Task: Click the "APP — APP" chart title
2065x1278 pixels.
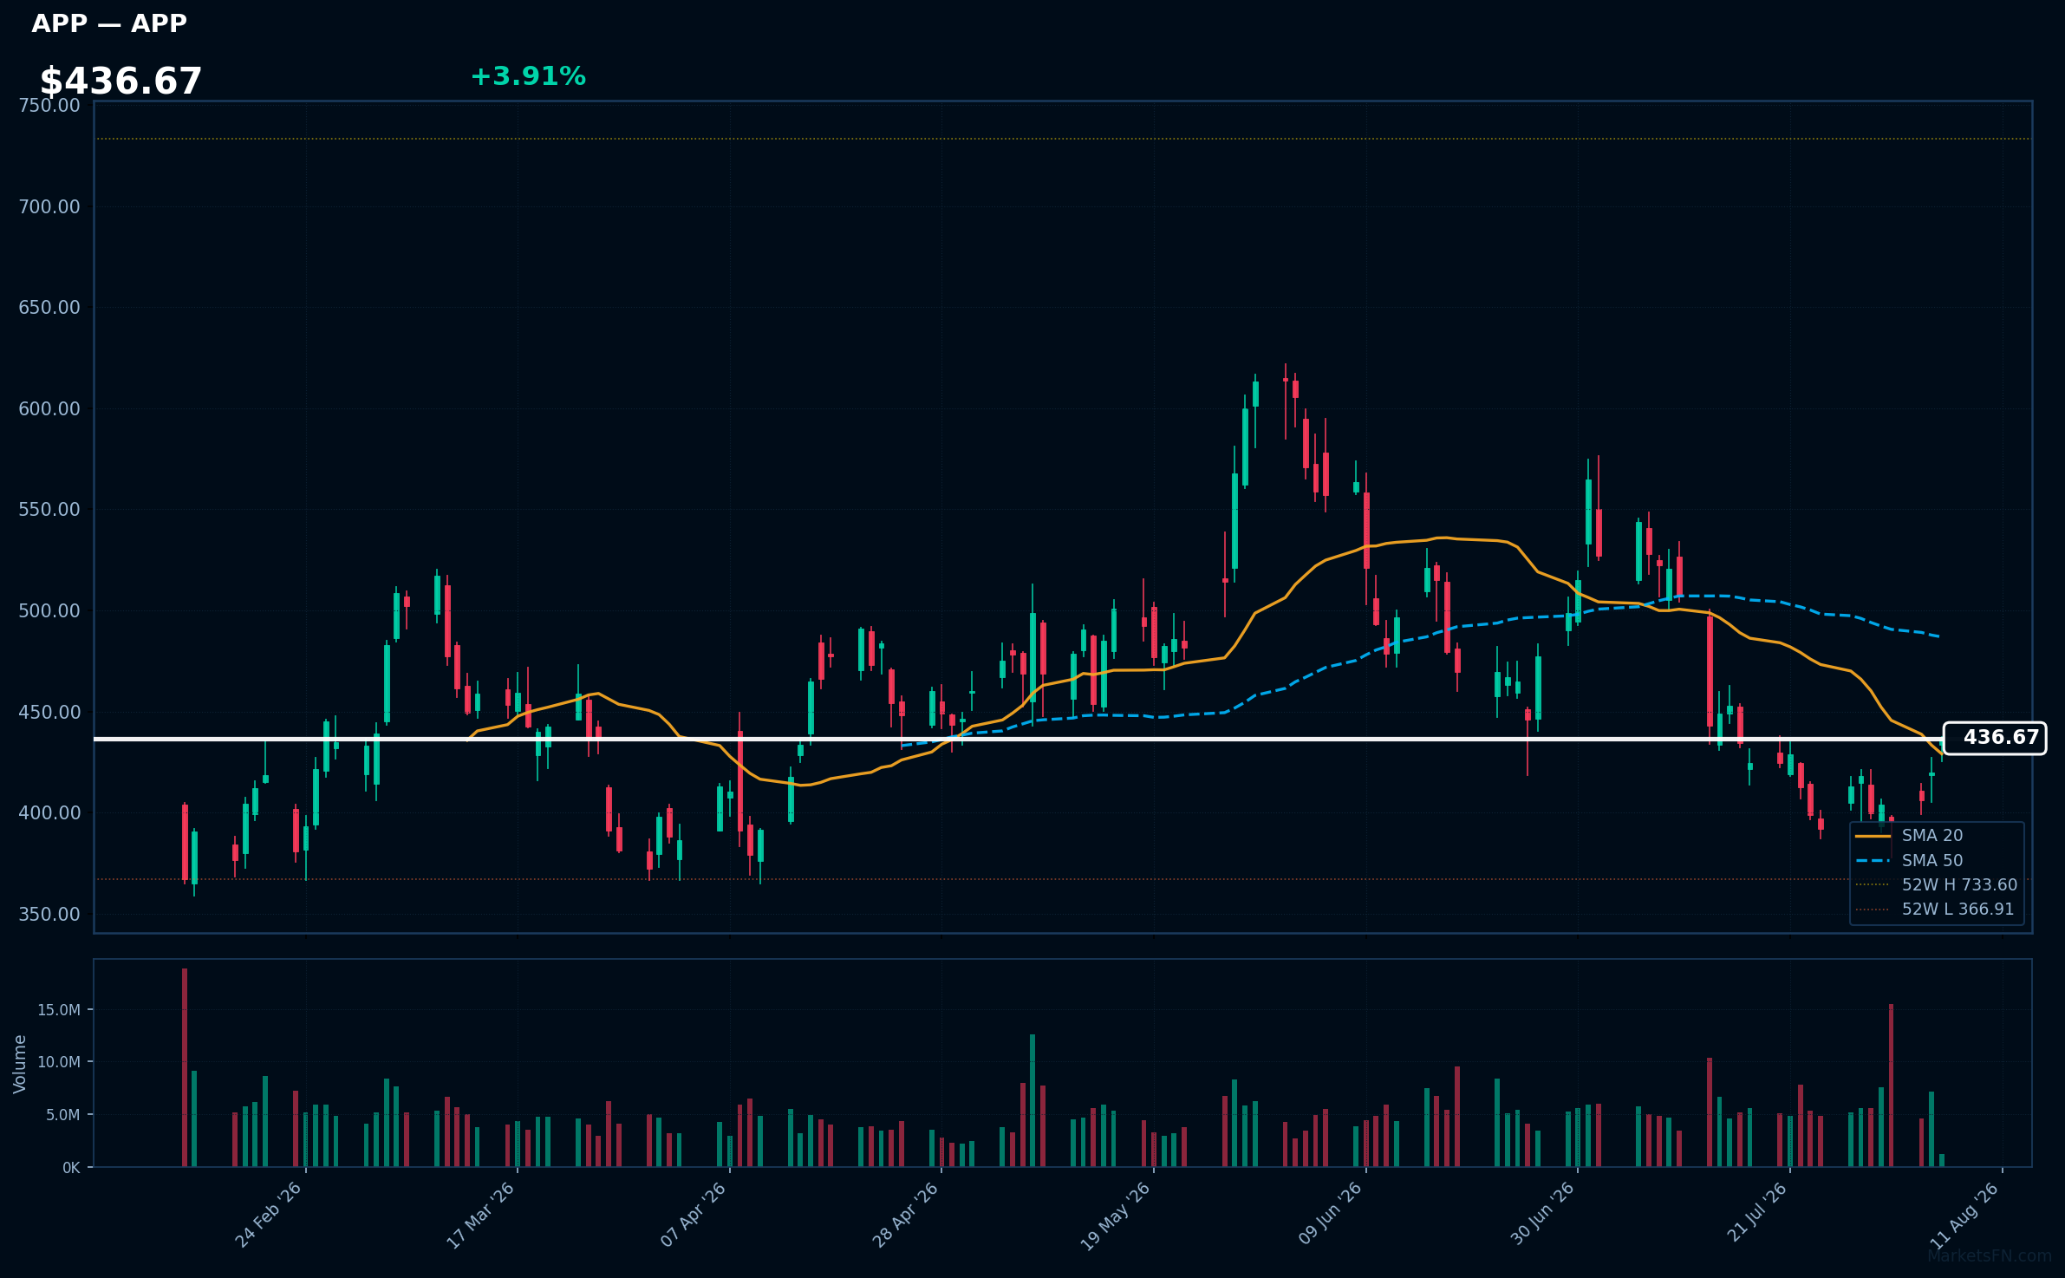Action: tap(109, 23)
